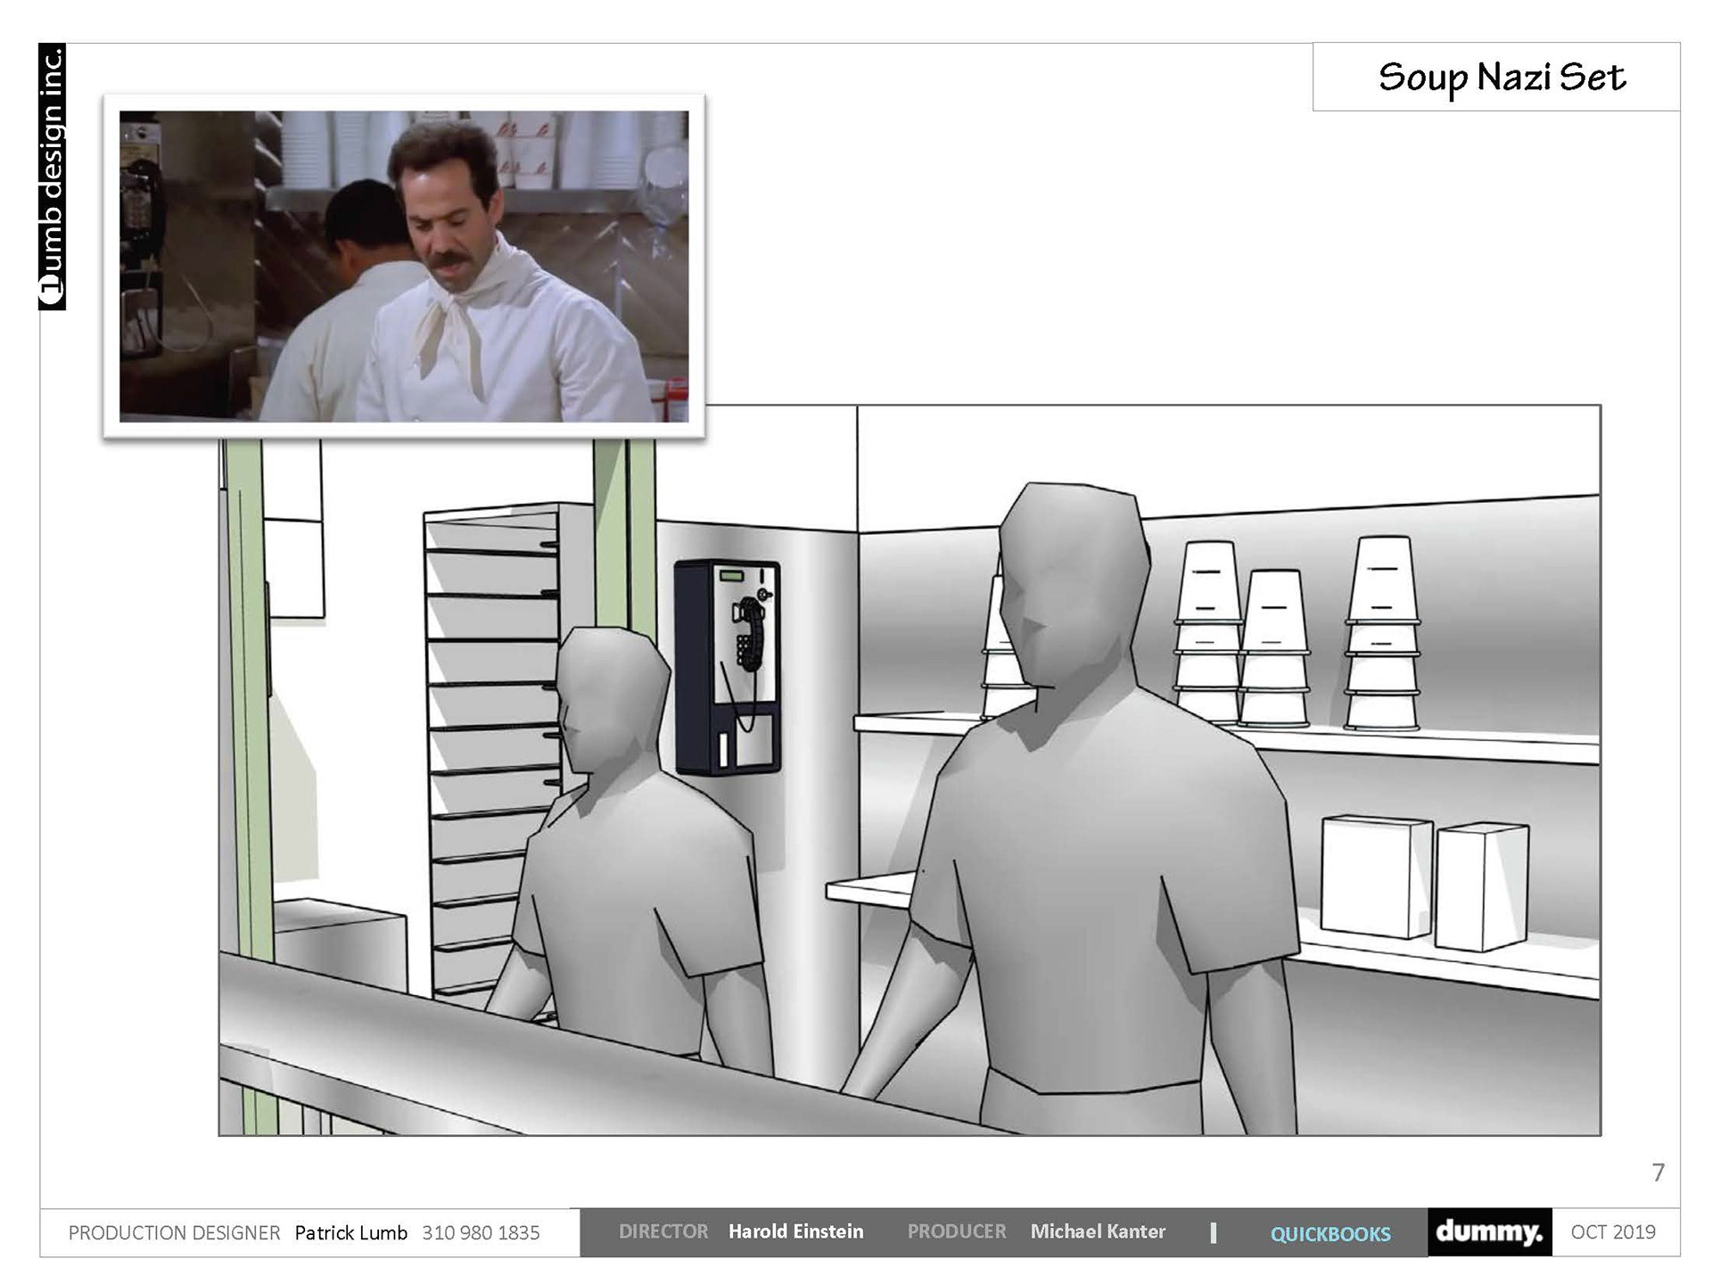1712x1284 pixels.
Task: Click the dumb design inc. vertical logo
Action: tap(53, 177)
